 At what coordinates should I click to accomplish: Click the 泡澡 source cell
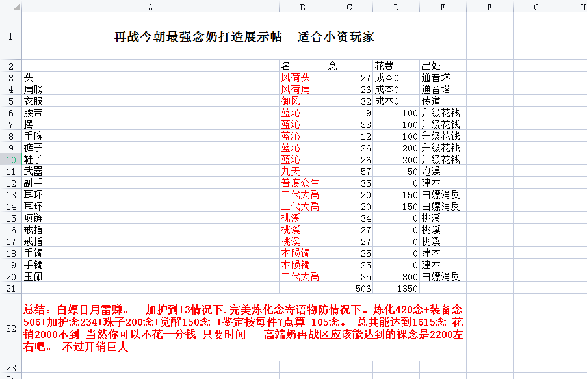point(442,171)
